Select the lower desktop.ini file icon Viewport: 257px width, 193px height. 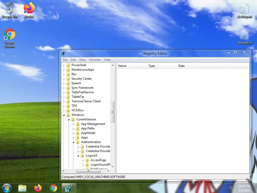[244, 37]
